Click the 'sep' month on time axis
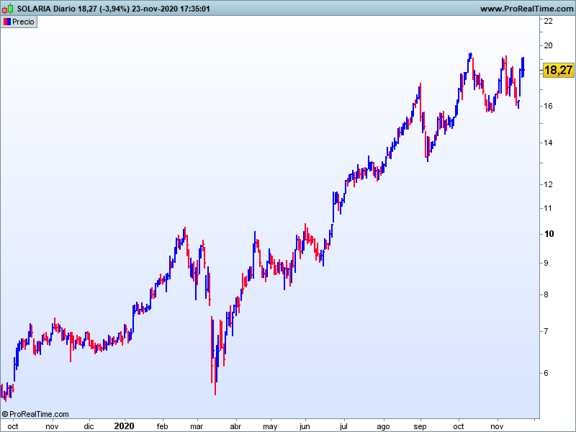The width and height of the screenshot is (576, 432). click(420, 426)
